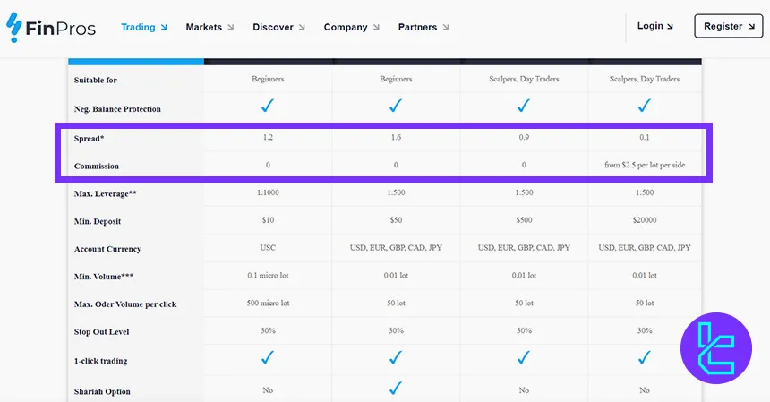Click the 'Account Currency' row label
This screenshot has height=402, width=770.
pyautogui.click(x=107, y=249)
